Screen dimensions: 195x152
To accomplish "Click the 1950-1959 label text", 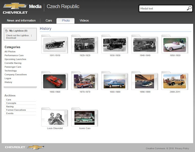I will click(175, 55).
